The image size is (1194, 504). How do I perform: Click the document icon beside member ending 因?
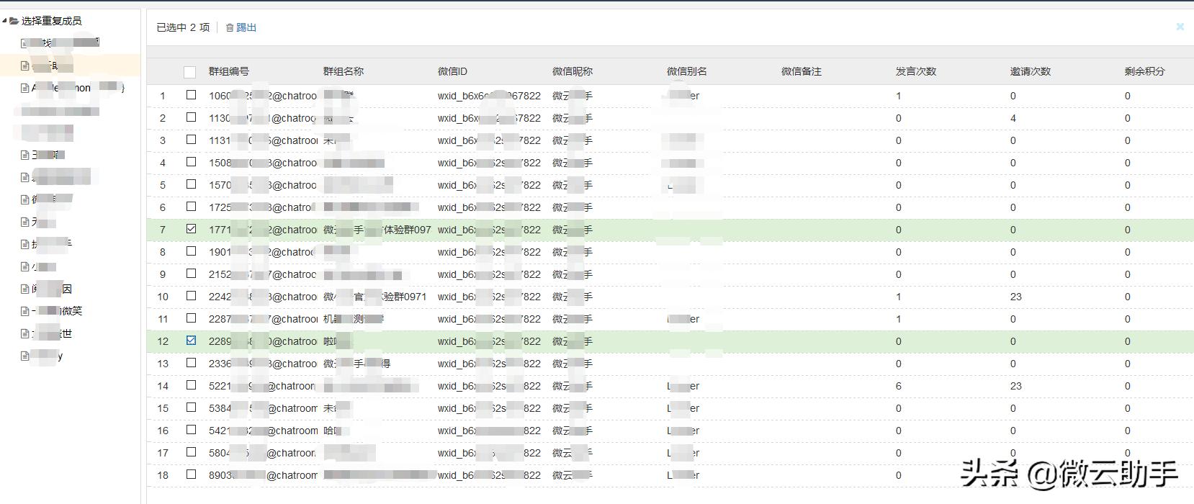point(25,289)
